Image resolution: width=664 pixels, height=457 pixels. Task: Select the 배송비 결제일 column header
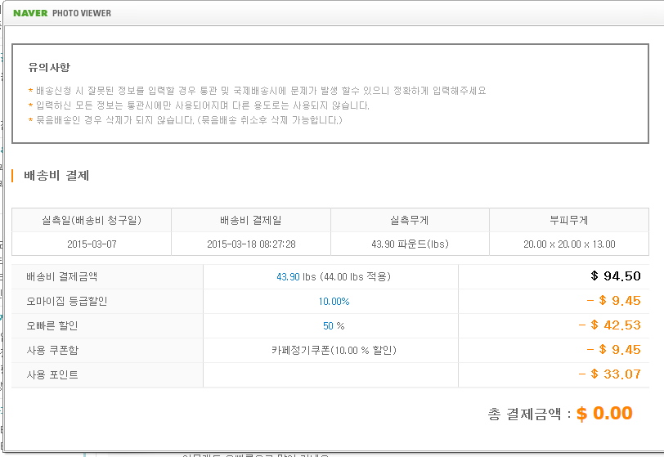pyautogui.click(x=250, y=220)
